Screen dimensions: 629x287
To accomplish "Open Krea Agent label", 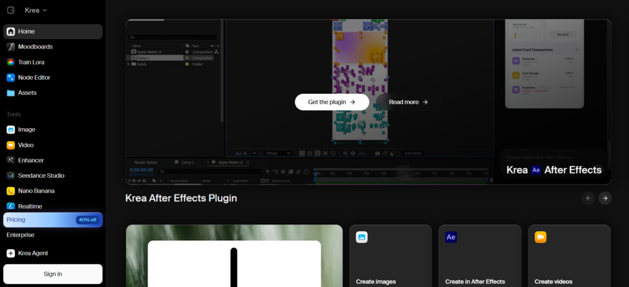I will tap(33, 253).
